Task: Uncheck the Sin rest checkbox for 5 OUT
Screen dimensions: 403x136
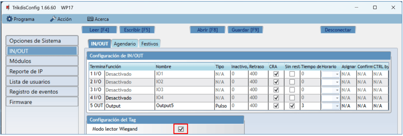Action: (292, 106)
